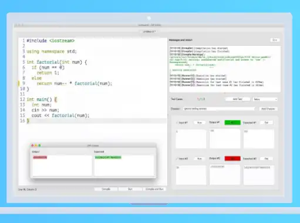Click the Add Checker button
Image resolution: width=300 pixels, height=223 pixels.
tap(268, 109)
